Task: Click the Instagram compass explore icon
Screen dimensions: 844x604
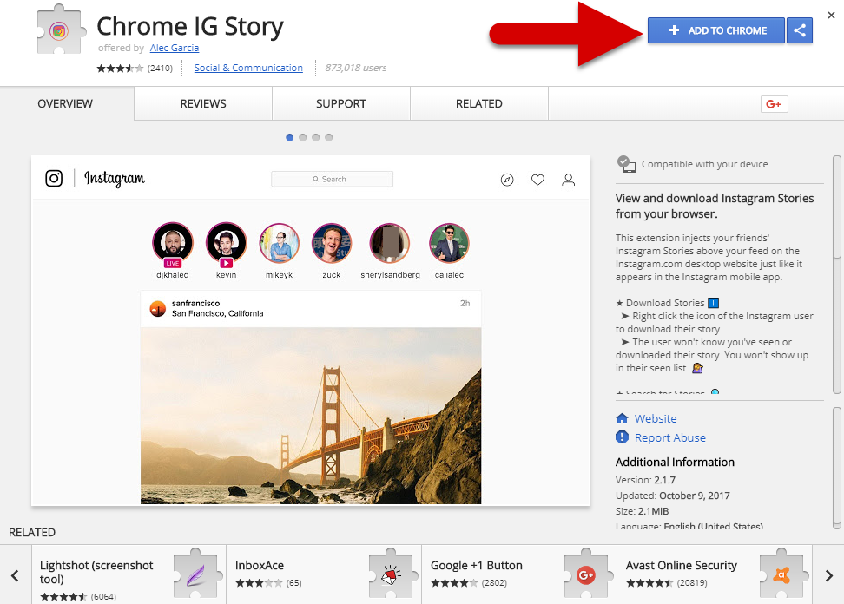Action: [507, 180]
